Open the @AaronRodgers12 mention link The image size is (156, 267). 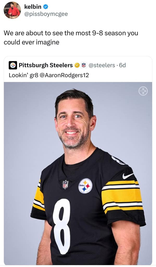(x=64, y=75)
